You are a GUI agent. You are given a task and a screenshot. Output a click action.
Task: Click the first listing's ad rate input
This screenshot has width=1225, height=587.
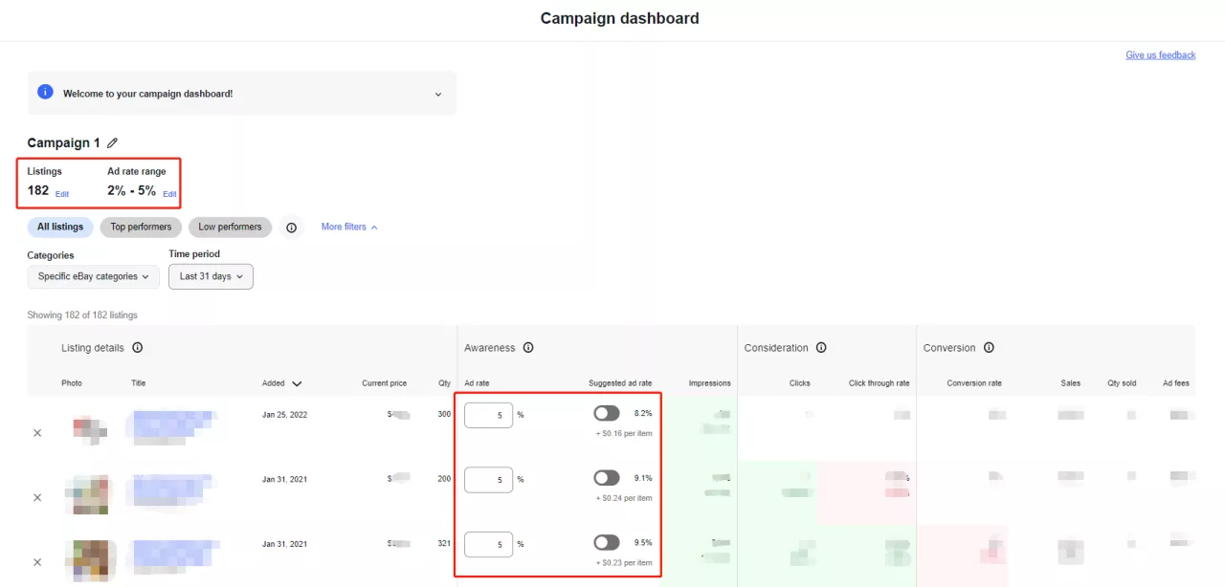488,415
